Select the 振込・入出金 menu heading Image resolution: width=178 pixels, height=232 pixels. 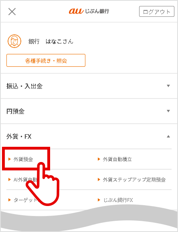(x=24, y=86)
